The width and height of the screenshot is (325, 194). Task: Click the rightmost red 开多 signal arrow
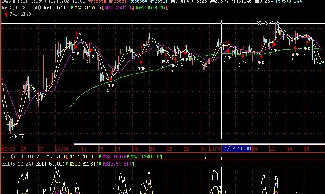(x=307, y=43)
